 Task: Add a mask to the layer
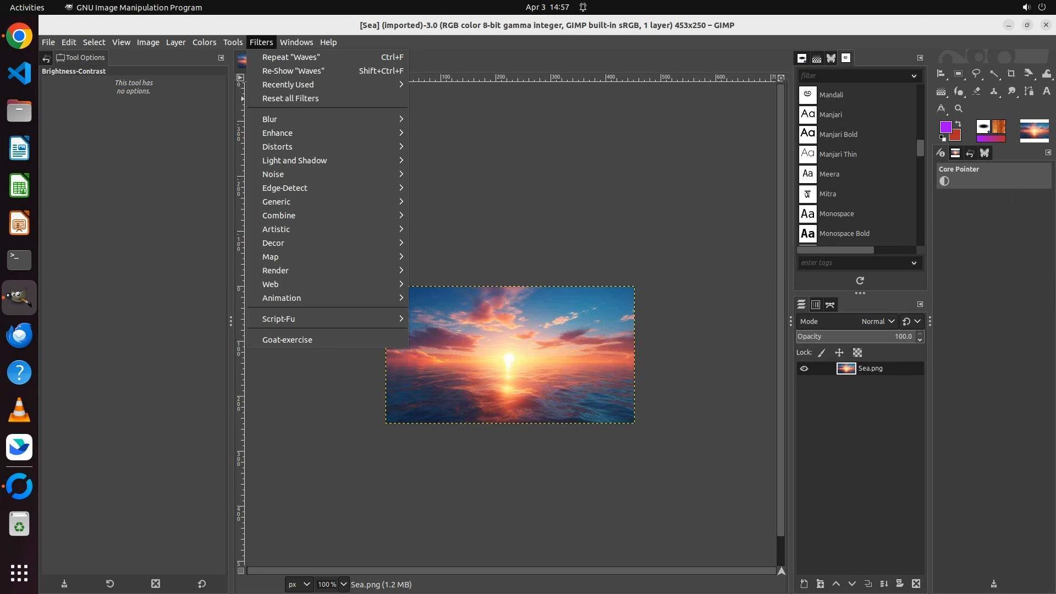(x=900, y=584)
